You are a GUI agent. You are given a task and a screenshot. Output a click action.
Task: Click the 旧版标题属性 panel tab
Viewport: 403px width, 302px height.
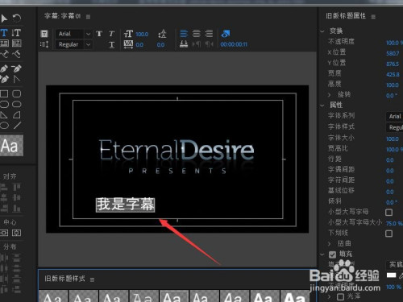(346, 16)
